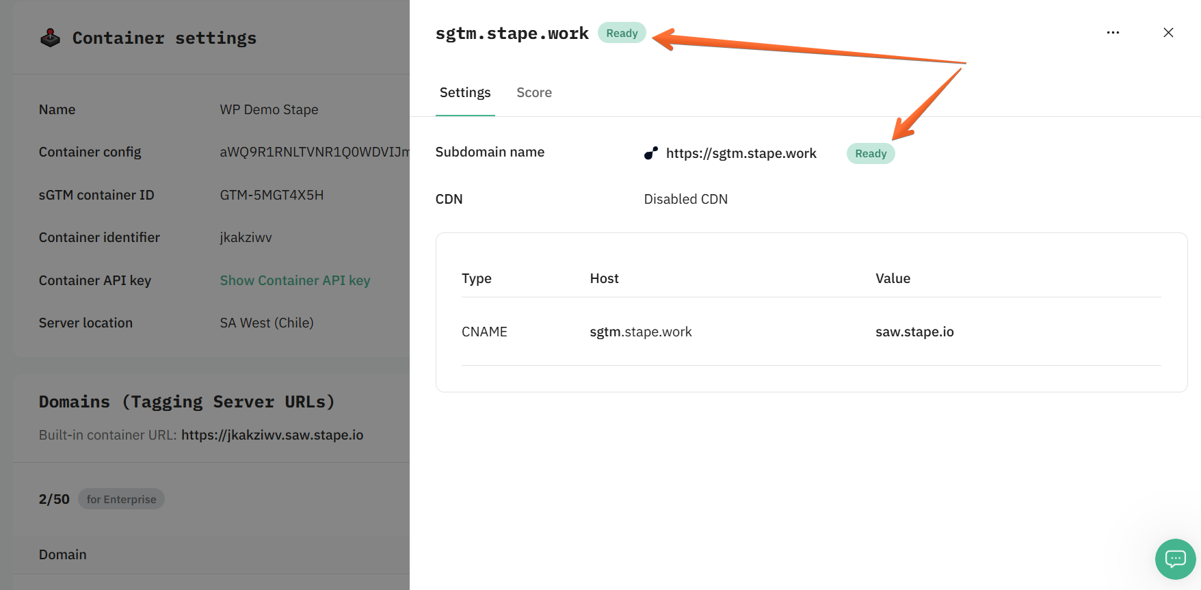Open the https://sgtm.stape.work subdomain link
Screen dimensions: 1201x590
741,153
